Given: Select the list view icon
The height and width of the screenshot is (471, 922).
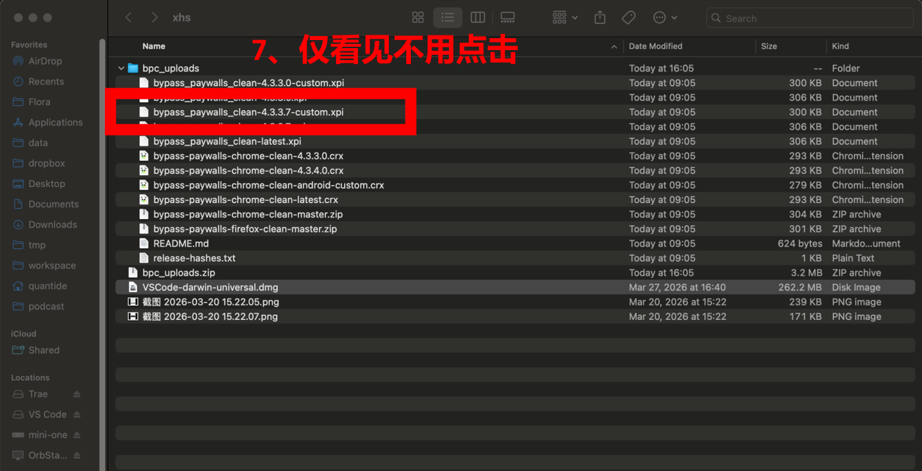Looking at the screenshot, I should pyautogui.click(x=447, y=17).
